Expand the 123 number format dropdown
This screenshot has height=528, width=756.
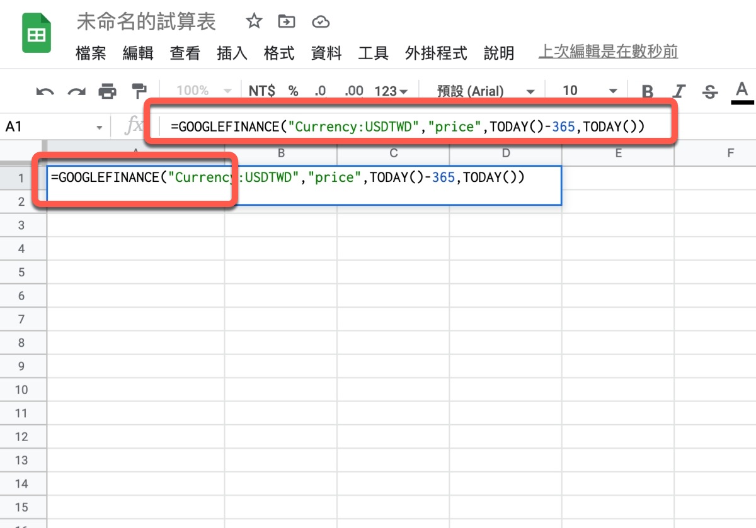[391, 91]
